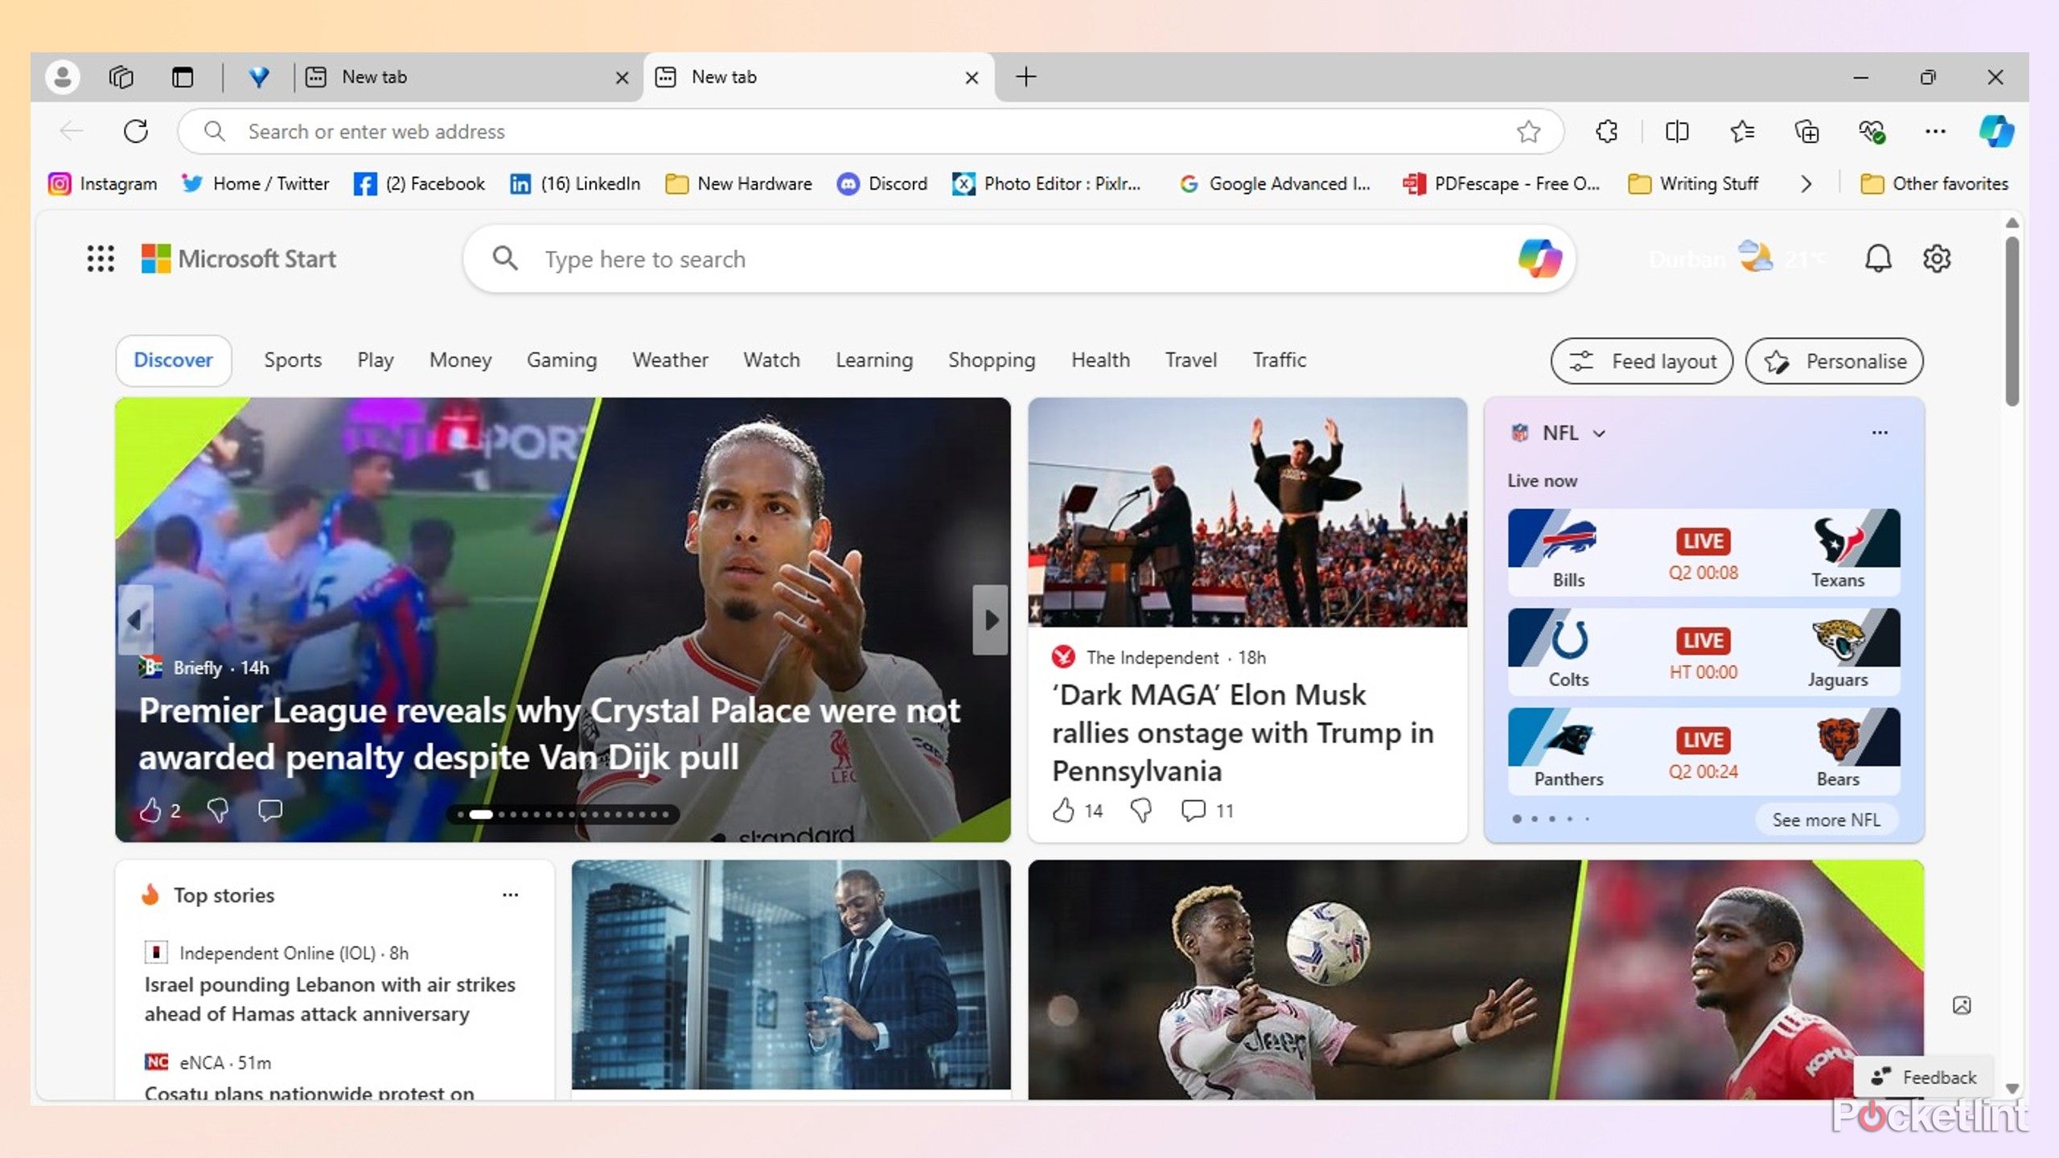Toggle Split screen icon

(x=1677, y=131)
